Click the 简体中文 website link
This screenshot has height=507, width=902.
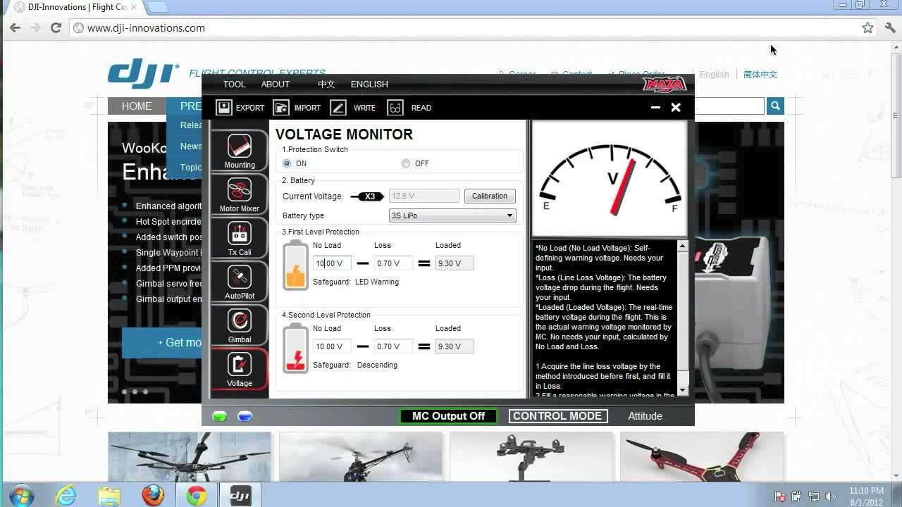point(760,74)
